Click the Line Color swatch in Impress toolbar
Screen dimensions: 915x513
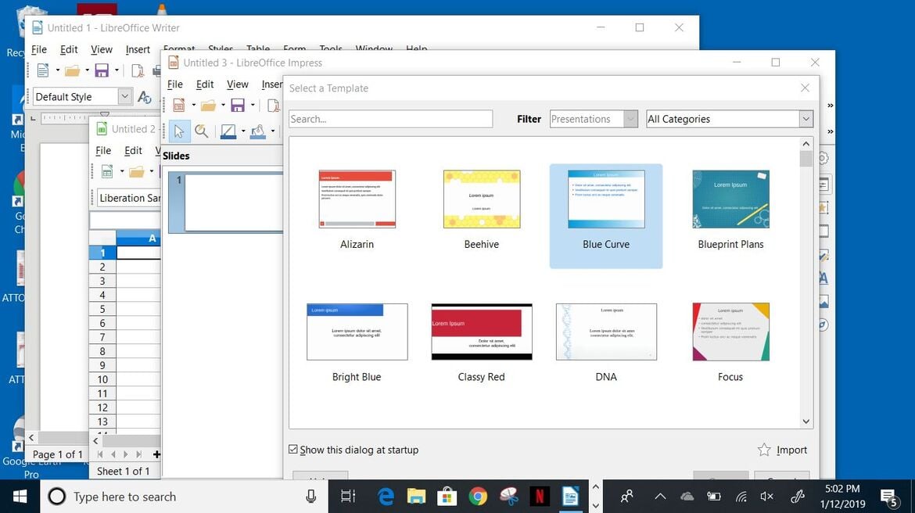pos(228,131)
